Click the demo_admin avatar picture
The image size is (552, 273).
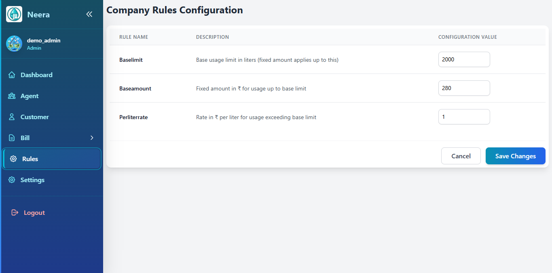[x=14, y=44]
